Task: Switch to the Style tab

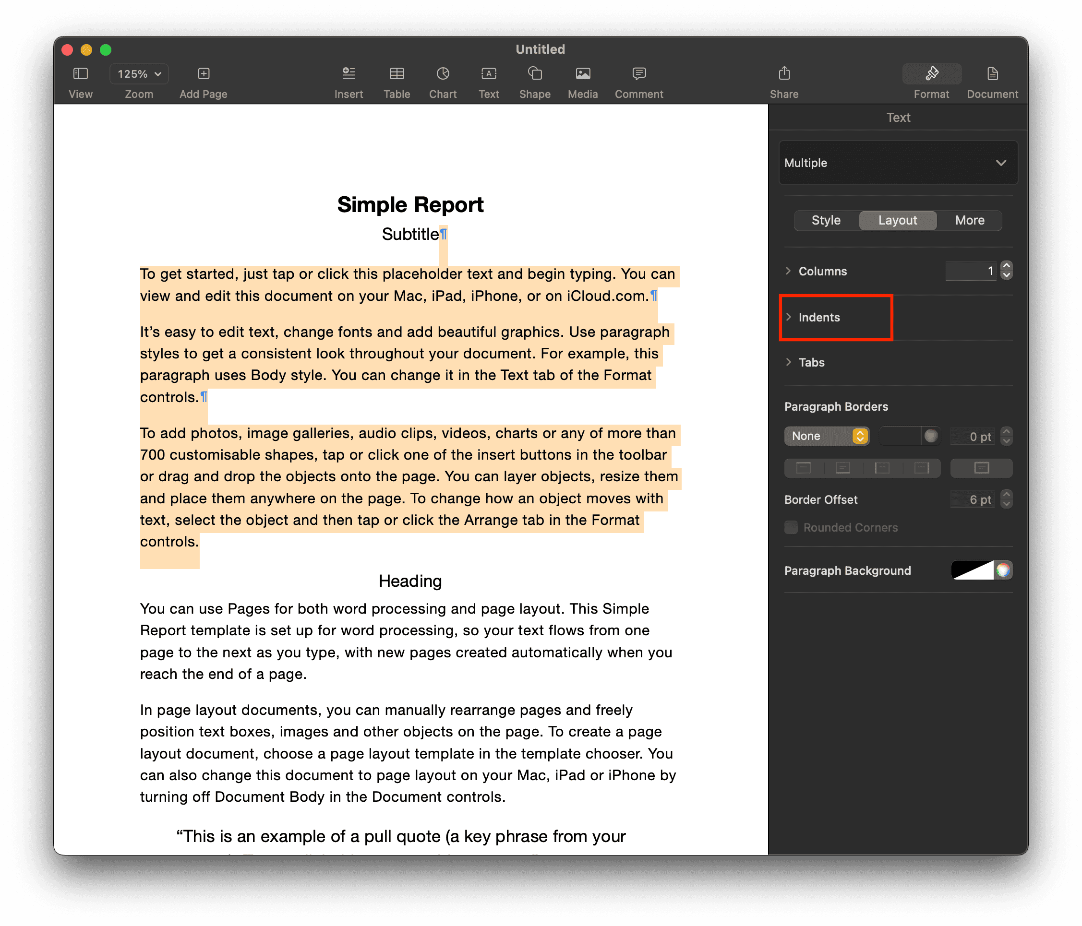Action: 826,220
